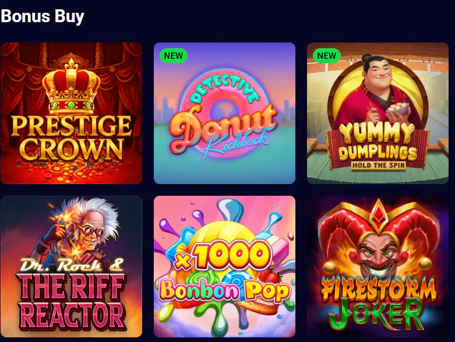Launch the Firestorm Joker game tile
Viewport: 455px width, 342px height.
pos(378,266)
